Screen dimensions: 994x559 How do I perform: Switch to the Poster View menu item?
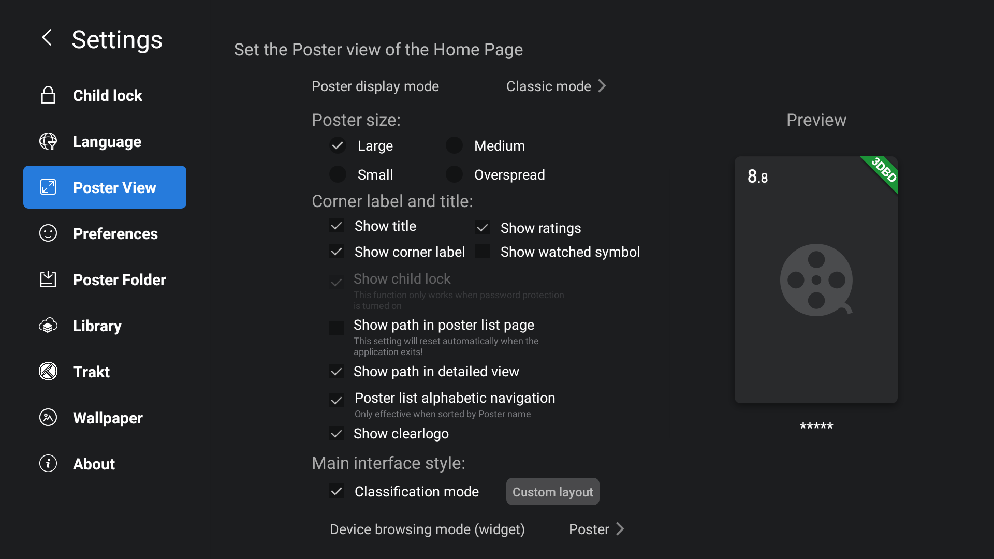105,187
